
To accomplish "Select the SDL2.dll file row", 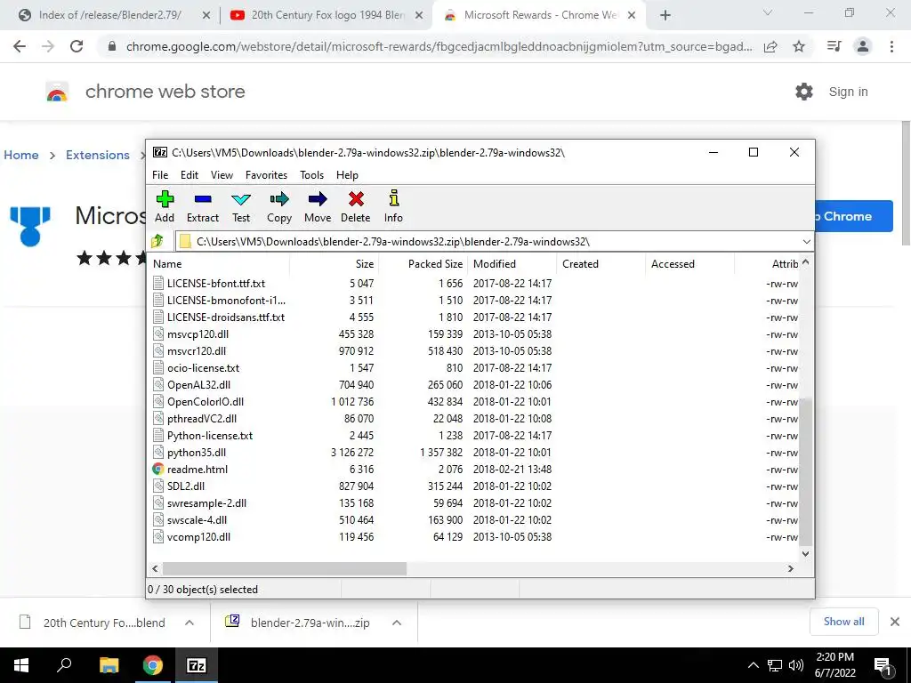I will pyautogui.click(x=475, y=486).
